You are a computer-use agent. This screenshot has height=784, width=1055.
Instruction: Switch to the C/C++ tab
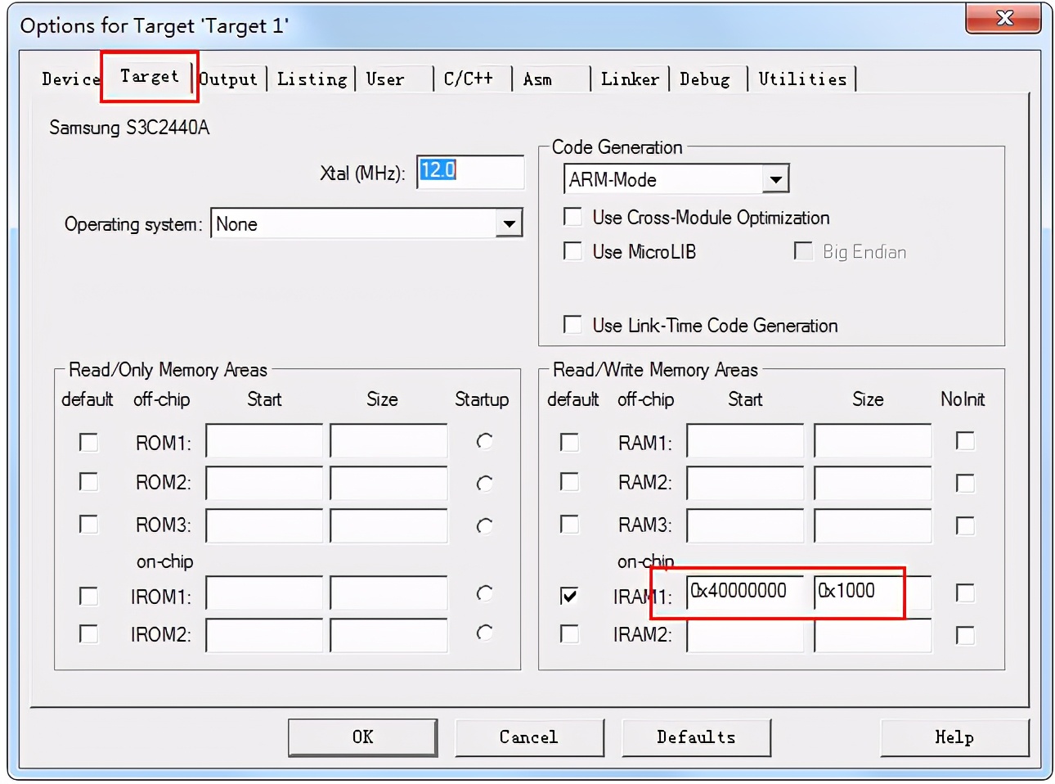pyautogui.click(x=469, y=79)
